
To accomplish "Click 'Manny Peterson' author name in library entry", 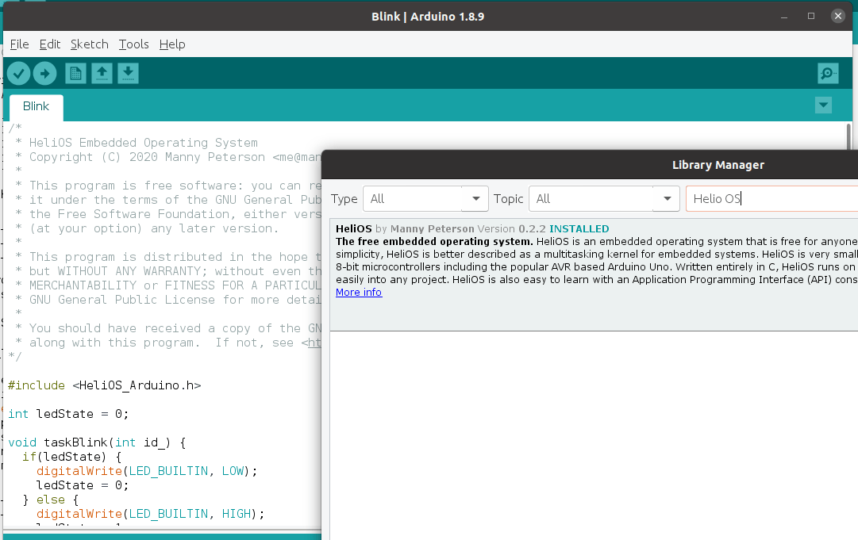I will (433, 229).
